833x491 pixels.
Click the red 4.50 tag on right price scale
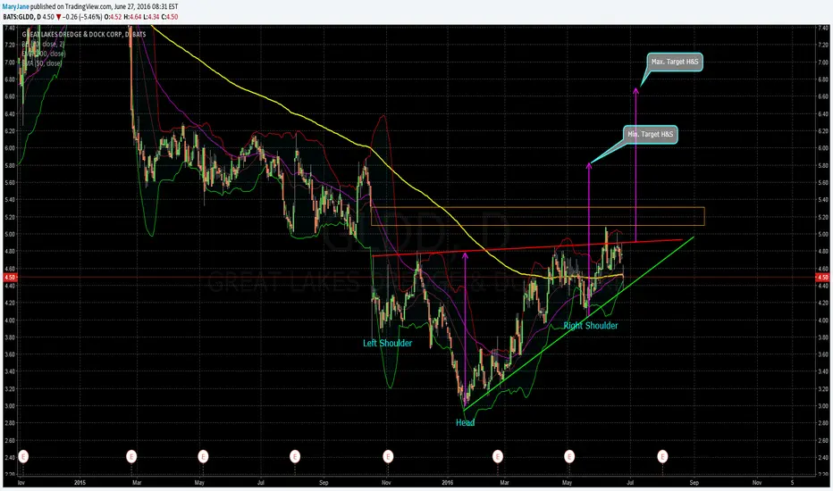(x=822, y=277)
